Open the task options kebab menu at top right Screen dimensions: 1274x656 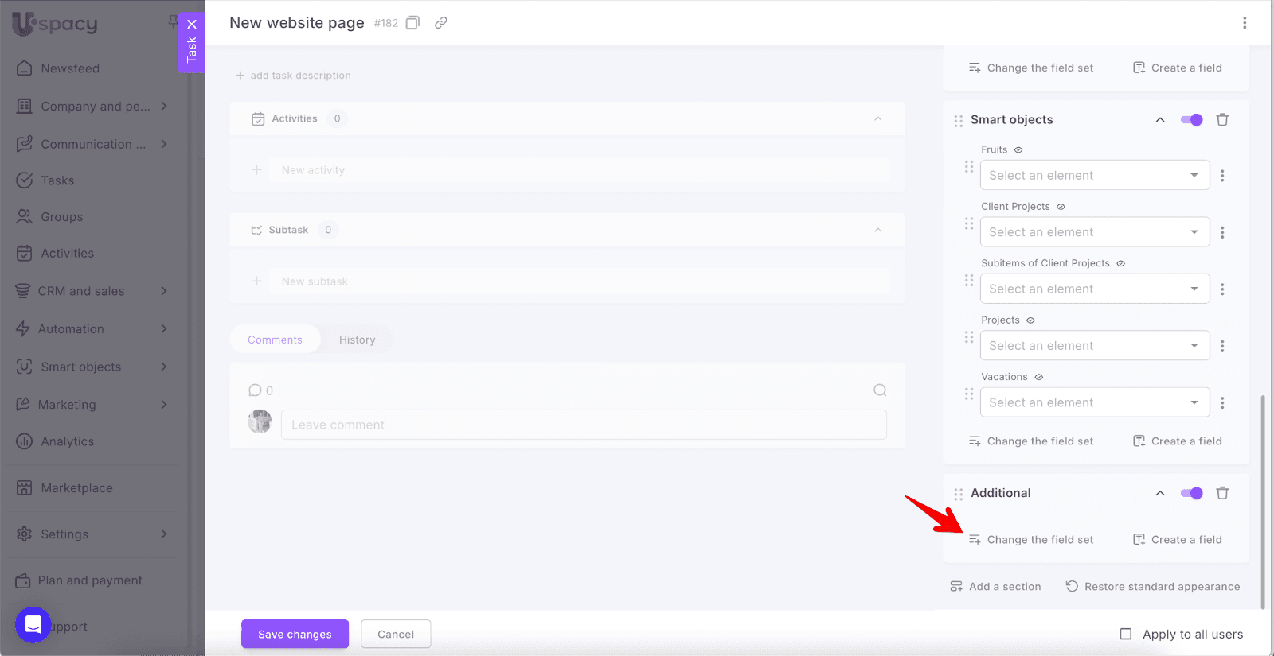point(1245,23)
